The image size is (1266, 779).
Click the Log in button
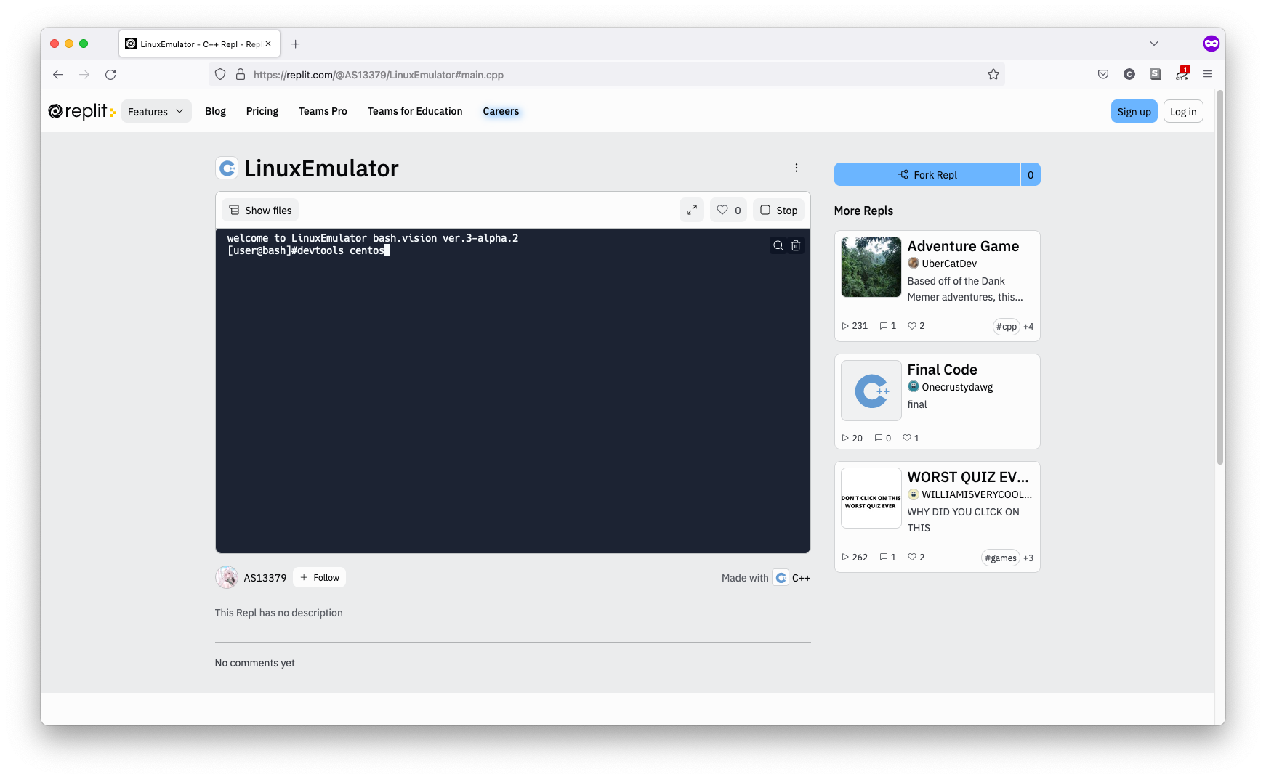pos(1183,111)
